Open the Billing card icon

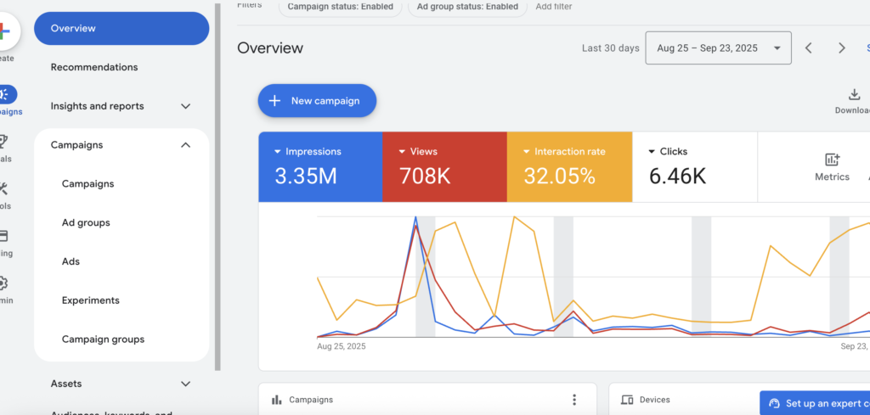4,236
